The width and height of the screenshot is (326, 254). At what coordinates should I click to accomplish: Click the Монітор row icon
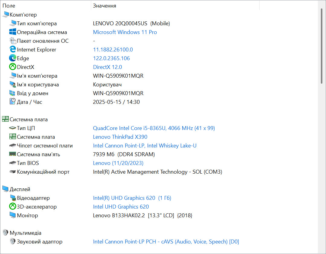tap(13, 215)
